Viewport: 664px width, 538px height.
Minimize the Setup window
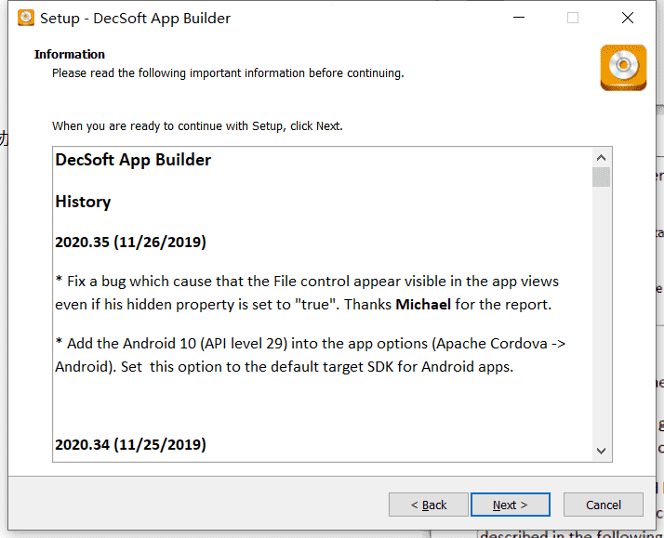pos(519,18)
